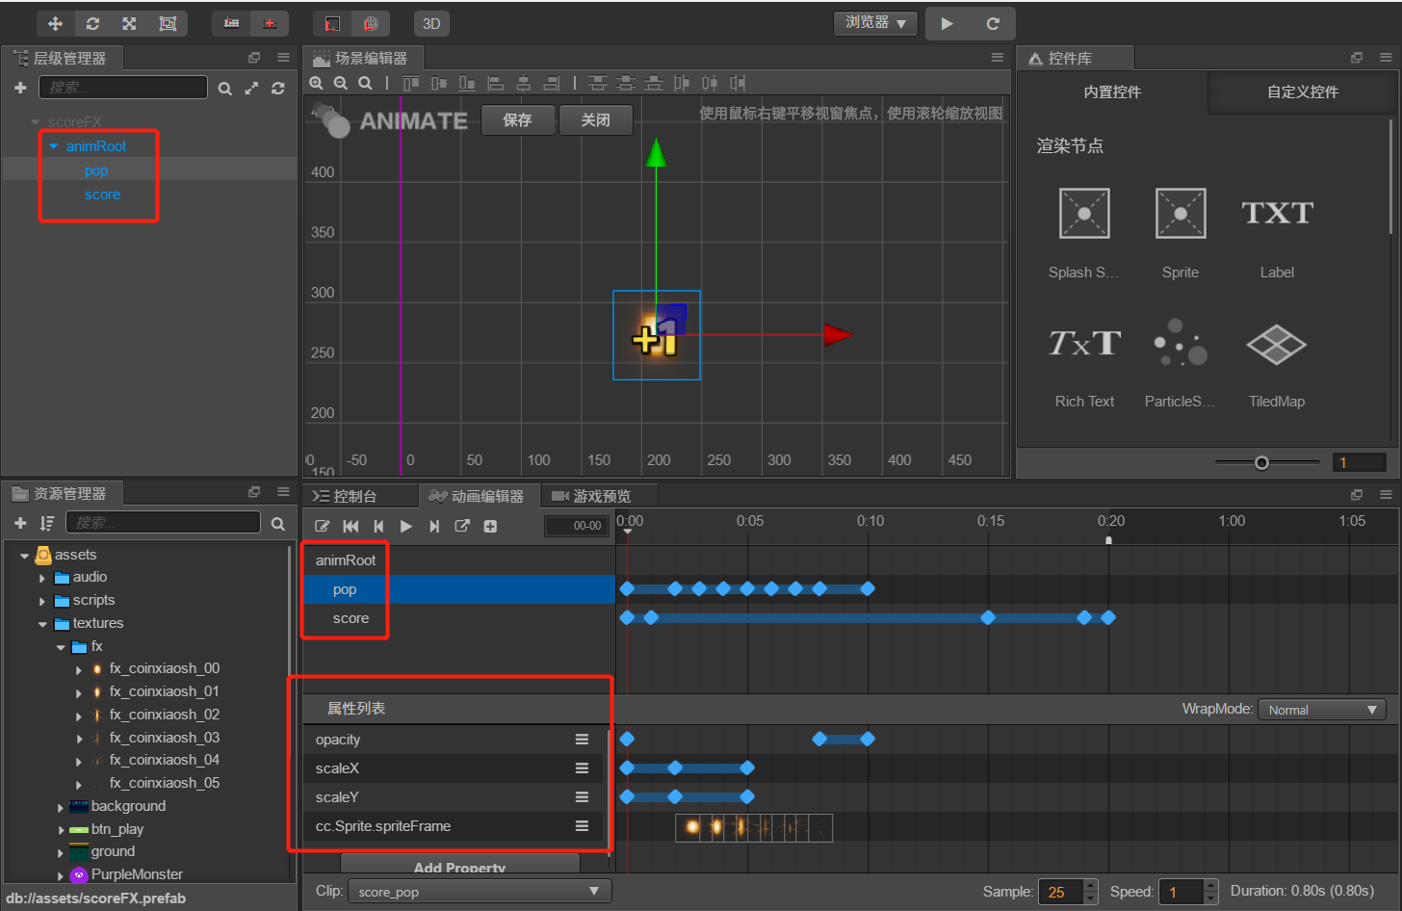Collapse the animRoot node in hierarchy
The height and width of the screenshot is (911, 1402).
(53, 146)
